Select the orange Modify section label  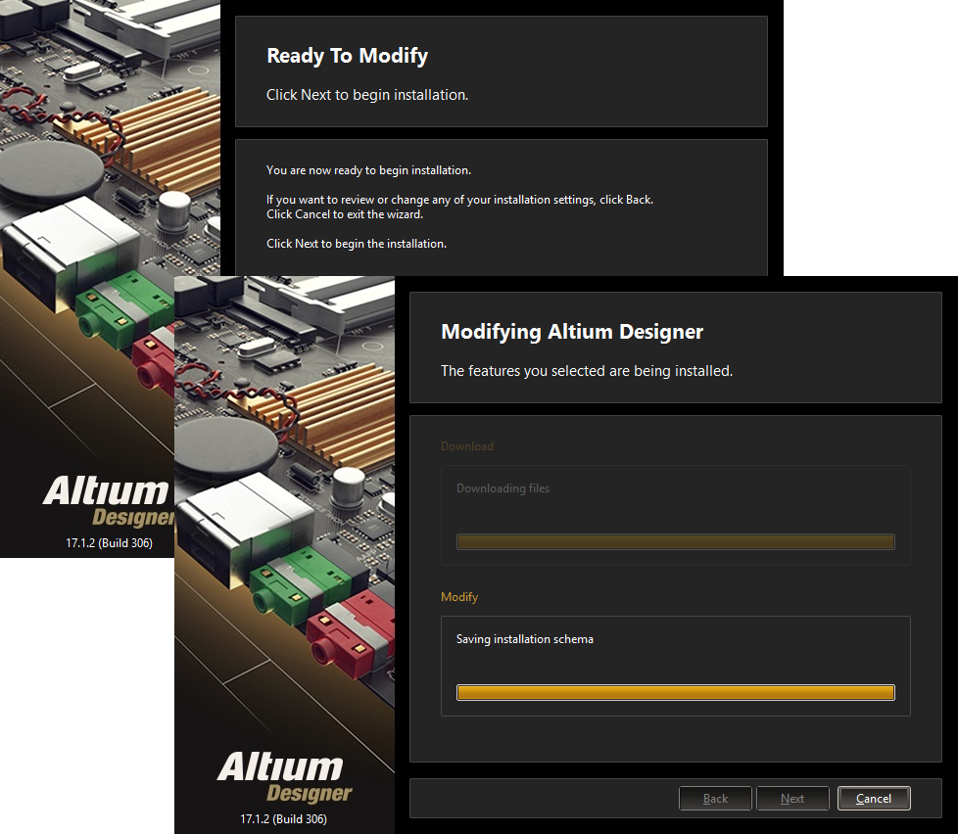[459, 597]
